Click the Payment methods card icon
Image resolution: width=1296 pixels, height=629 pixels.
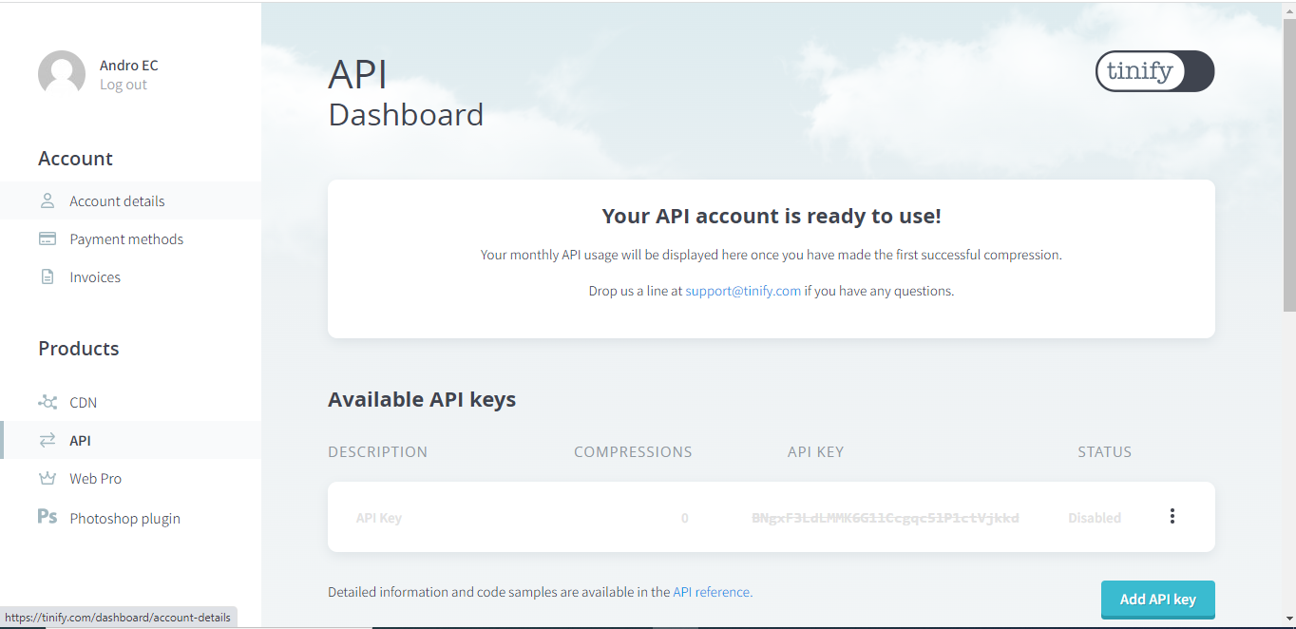coord(47,238)
